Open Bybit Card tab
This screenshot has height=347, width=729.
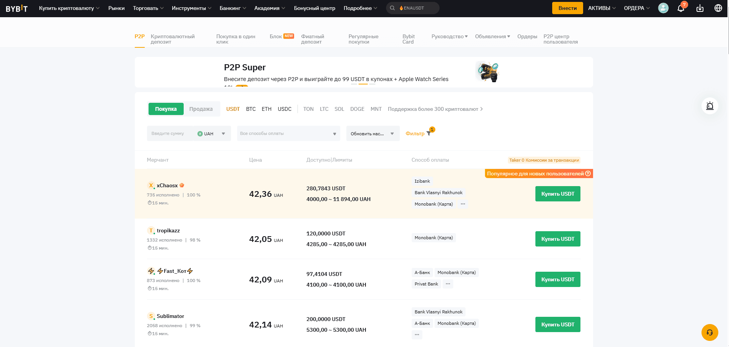(408, 39)
